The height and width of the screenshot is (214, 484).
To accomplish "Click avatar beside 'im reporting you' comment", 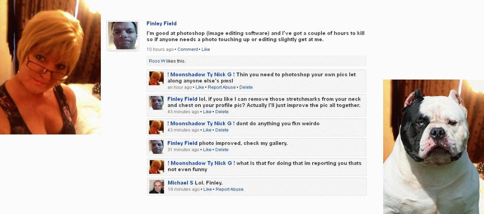I will [x=156, y=167].
